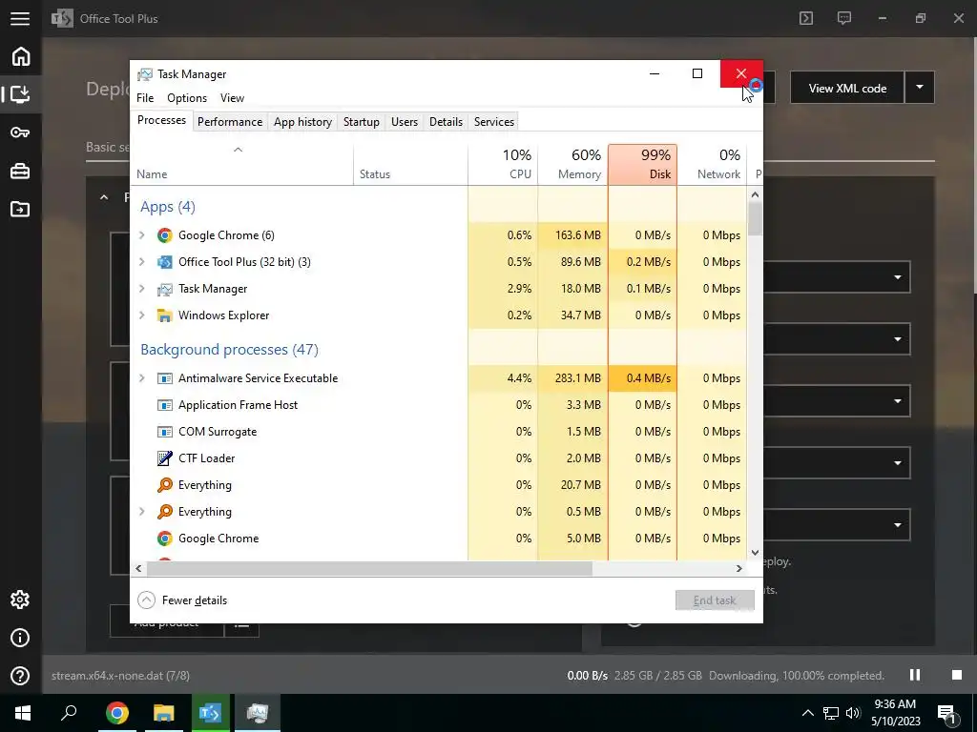The width and height of the screenshot is (977, 732).
Task: Switch to the Services tab
Action: (494, 122)
